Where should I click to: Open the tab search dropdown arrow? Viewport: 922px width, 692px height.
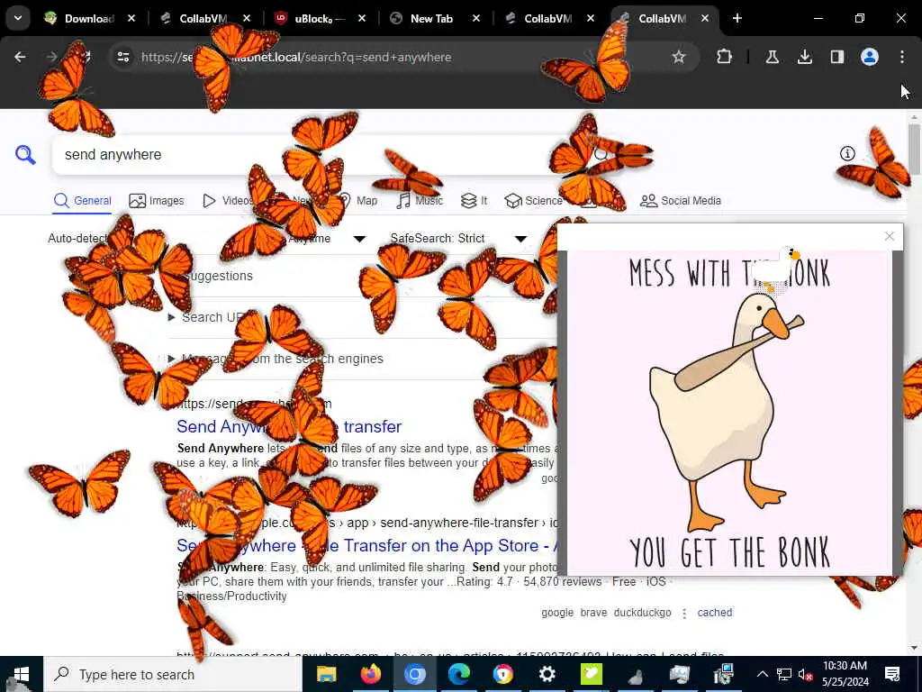18,18
